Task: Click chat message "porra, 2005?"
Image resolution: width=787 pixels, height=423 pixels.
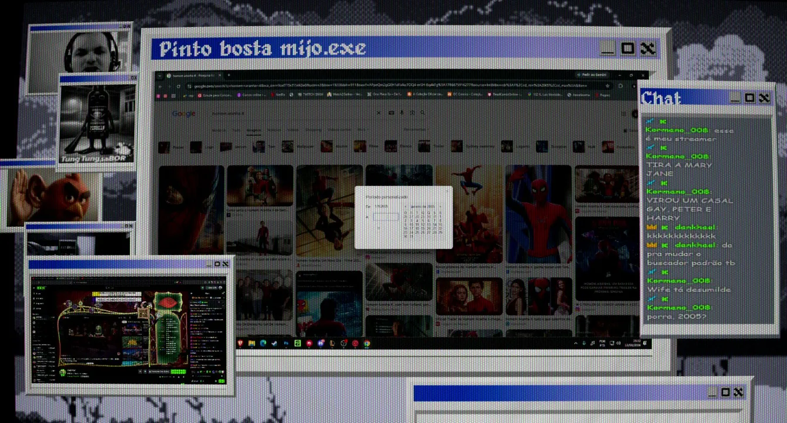Action: [x=677, y=317]
